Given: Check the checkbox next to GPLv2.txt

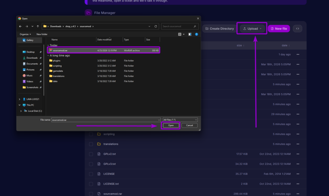Looking at the screenshot, I should pos(91,154).
